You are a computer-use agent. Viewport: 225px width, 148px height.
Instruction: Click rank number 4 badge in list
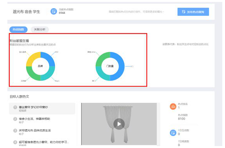click(x=15, y=142)
